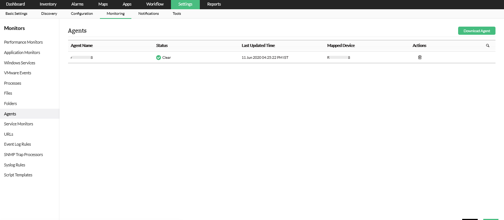Sort by the Agent Name column header

[82, 45]
